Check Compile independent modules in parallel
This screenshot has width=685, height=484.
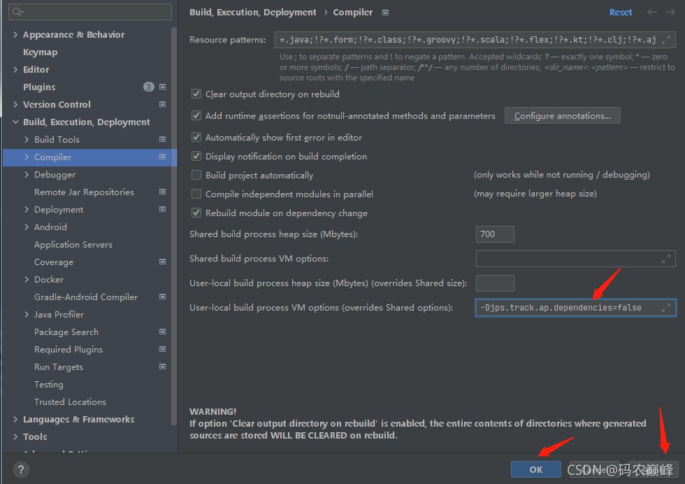pos(196,194)
